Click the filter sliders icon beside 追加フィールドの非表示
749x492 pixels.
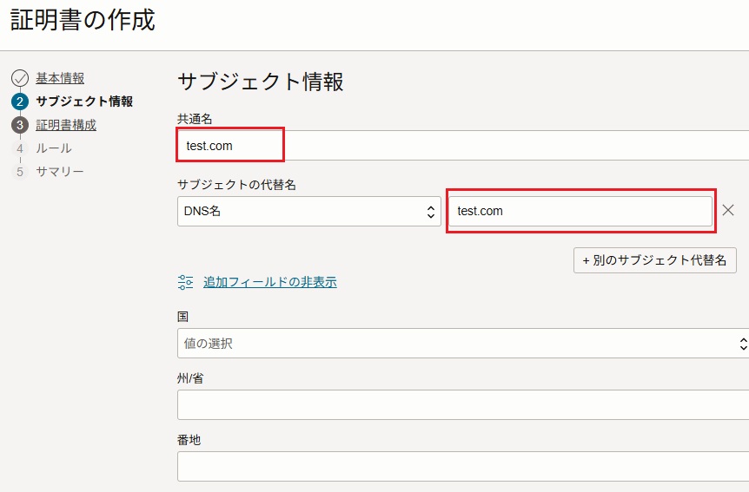[x=185, y=282]
